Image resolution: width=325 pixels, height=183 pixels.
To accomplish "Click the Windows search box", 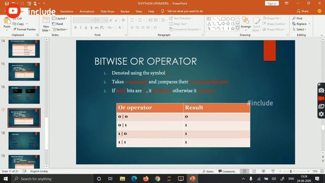I will point(52,178).
